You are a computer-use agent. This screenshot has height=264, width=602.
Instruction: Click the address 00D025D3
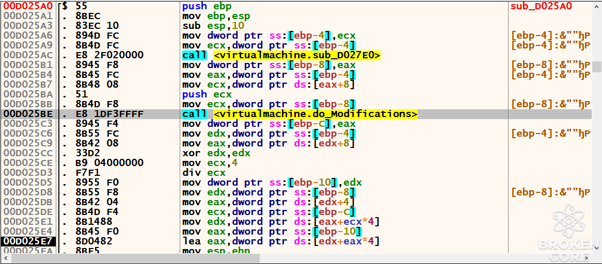pos(28,173)
